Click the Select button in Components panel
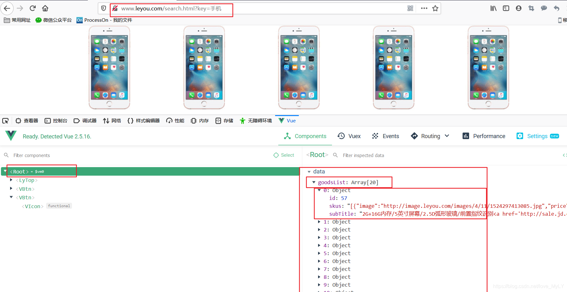This screenshot has width=567, height=292. pos(284,155)
